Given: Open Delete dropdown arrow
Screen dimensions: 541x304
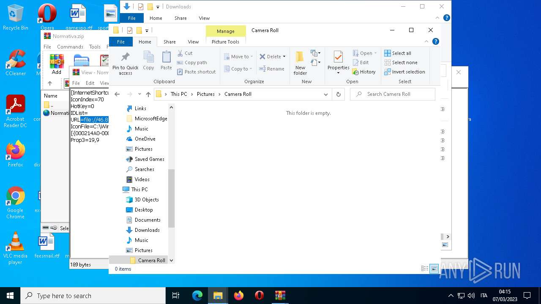Looking at the screenshot, I should click(284, 57).
